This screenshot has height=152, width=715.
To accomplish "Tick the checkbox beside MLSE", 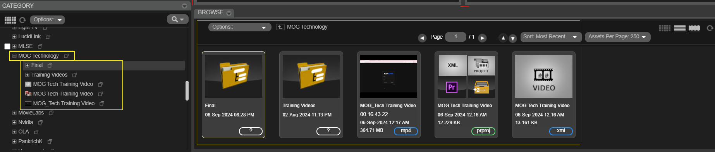I will (7, 46).
